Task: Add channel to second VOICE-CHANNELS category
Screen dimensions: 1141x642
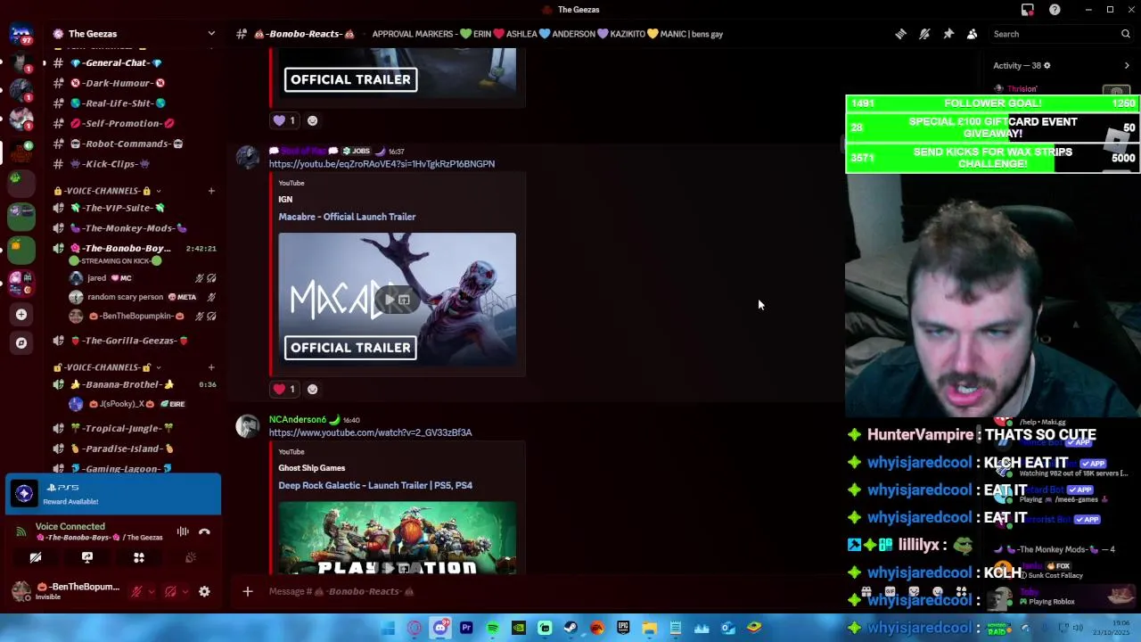Action: pos(211,367)
